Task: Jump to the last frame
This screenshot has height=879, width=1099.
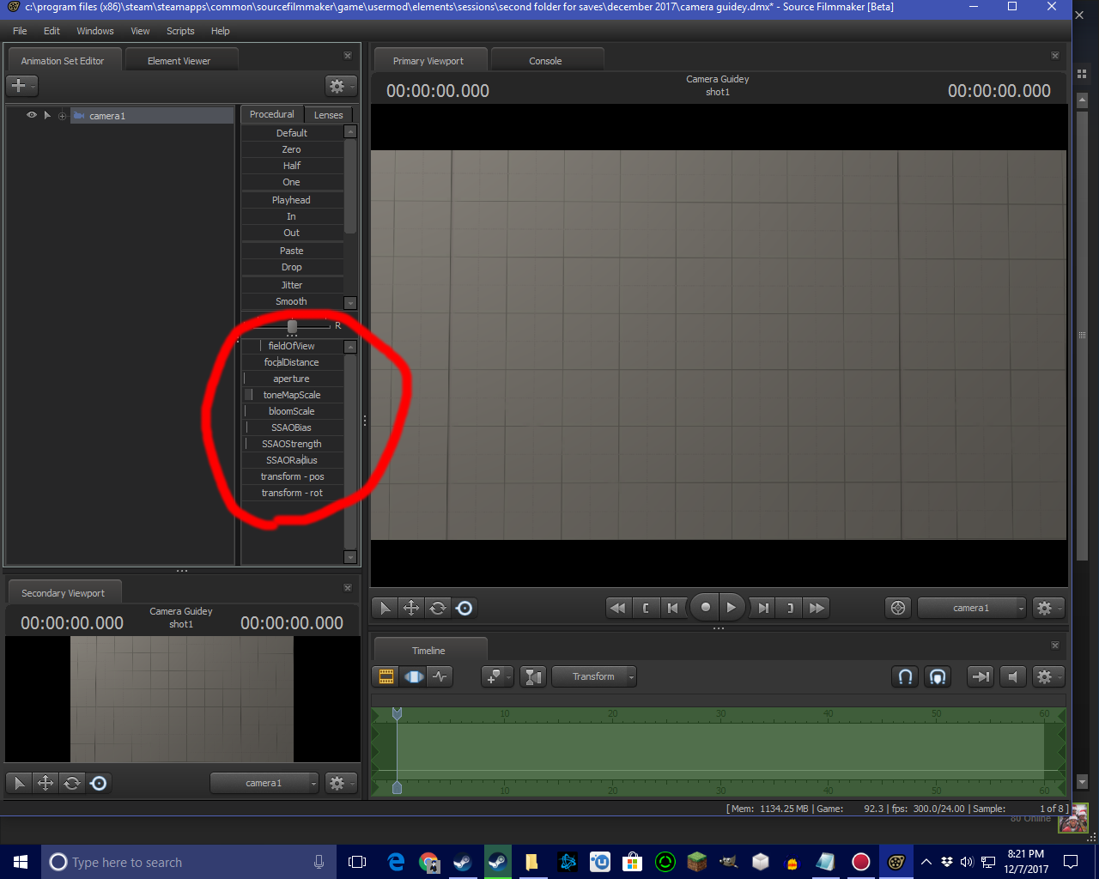Action: (x=817, y=608)
